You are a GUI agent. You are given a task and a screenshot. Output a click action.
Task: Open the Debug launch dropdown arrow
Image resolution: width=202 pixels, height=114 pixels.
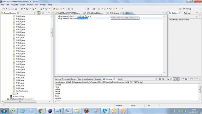25,9
